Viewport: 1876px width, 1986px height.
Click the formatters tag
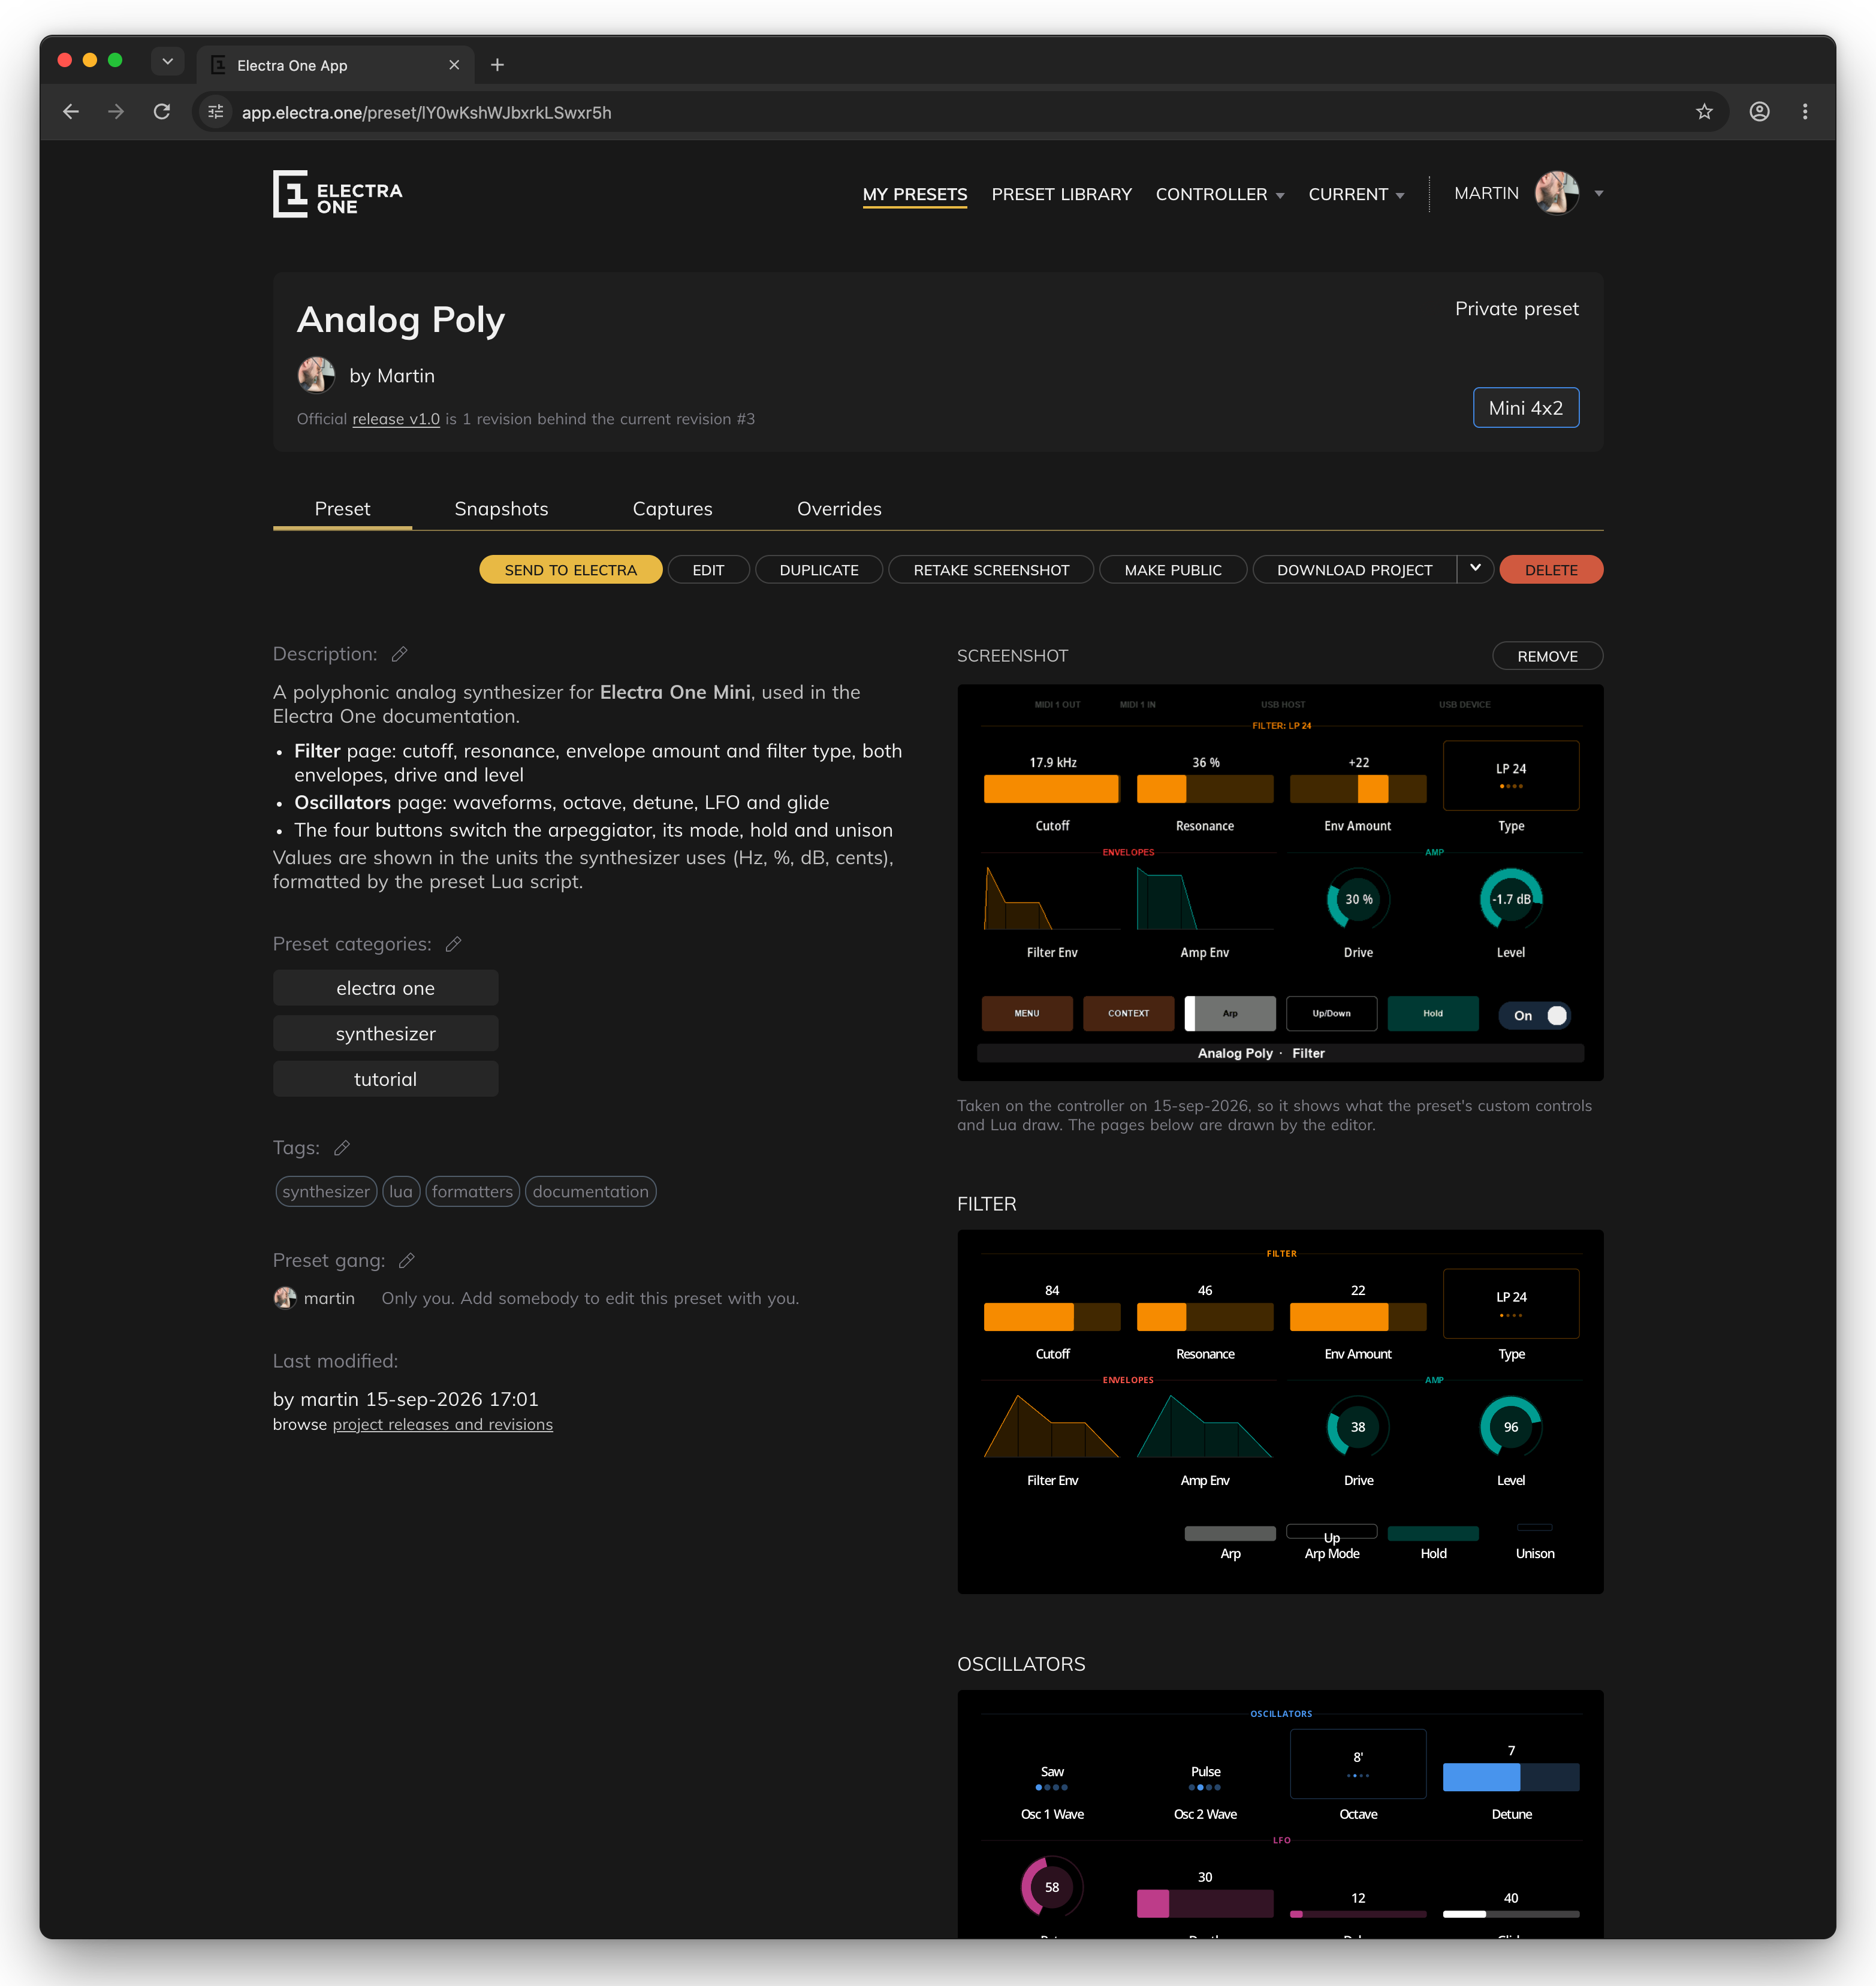(472, 1191)
